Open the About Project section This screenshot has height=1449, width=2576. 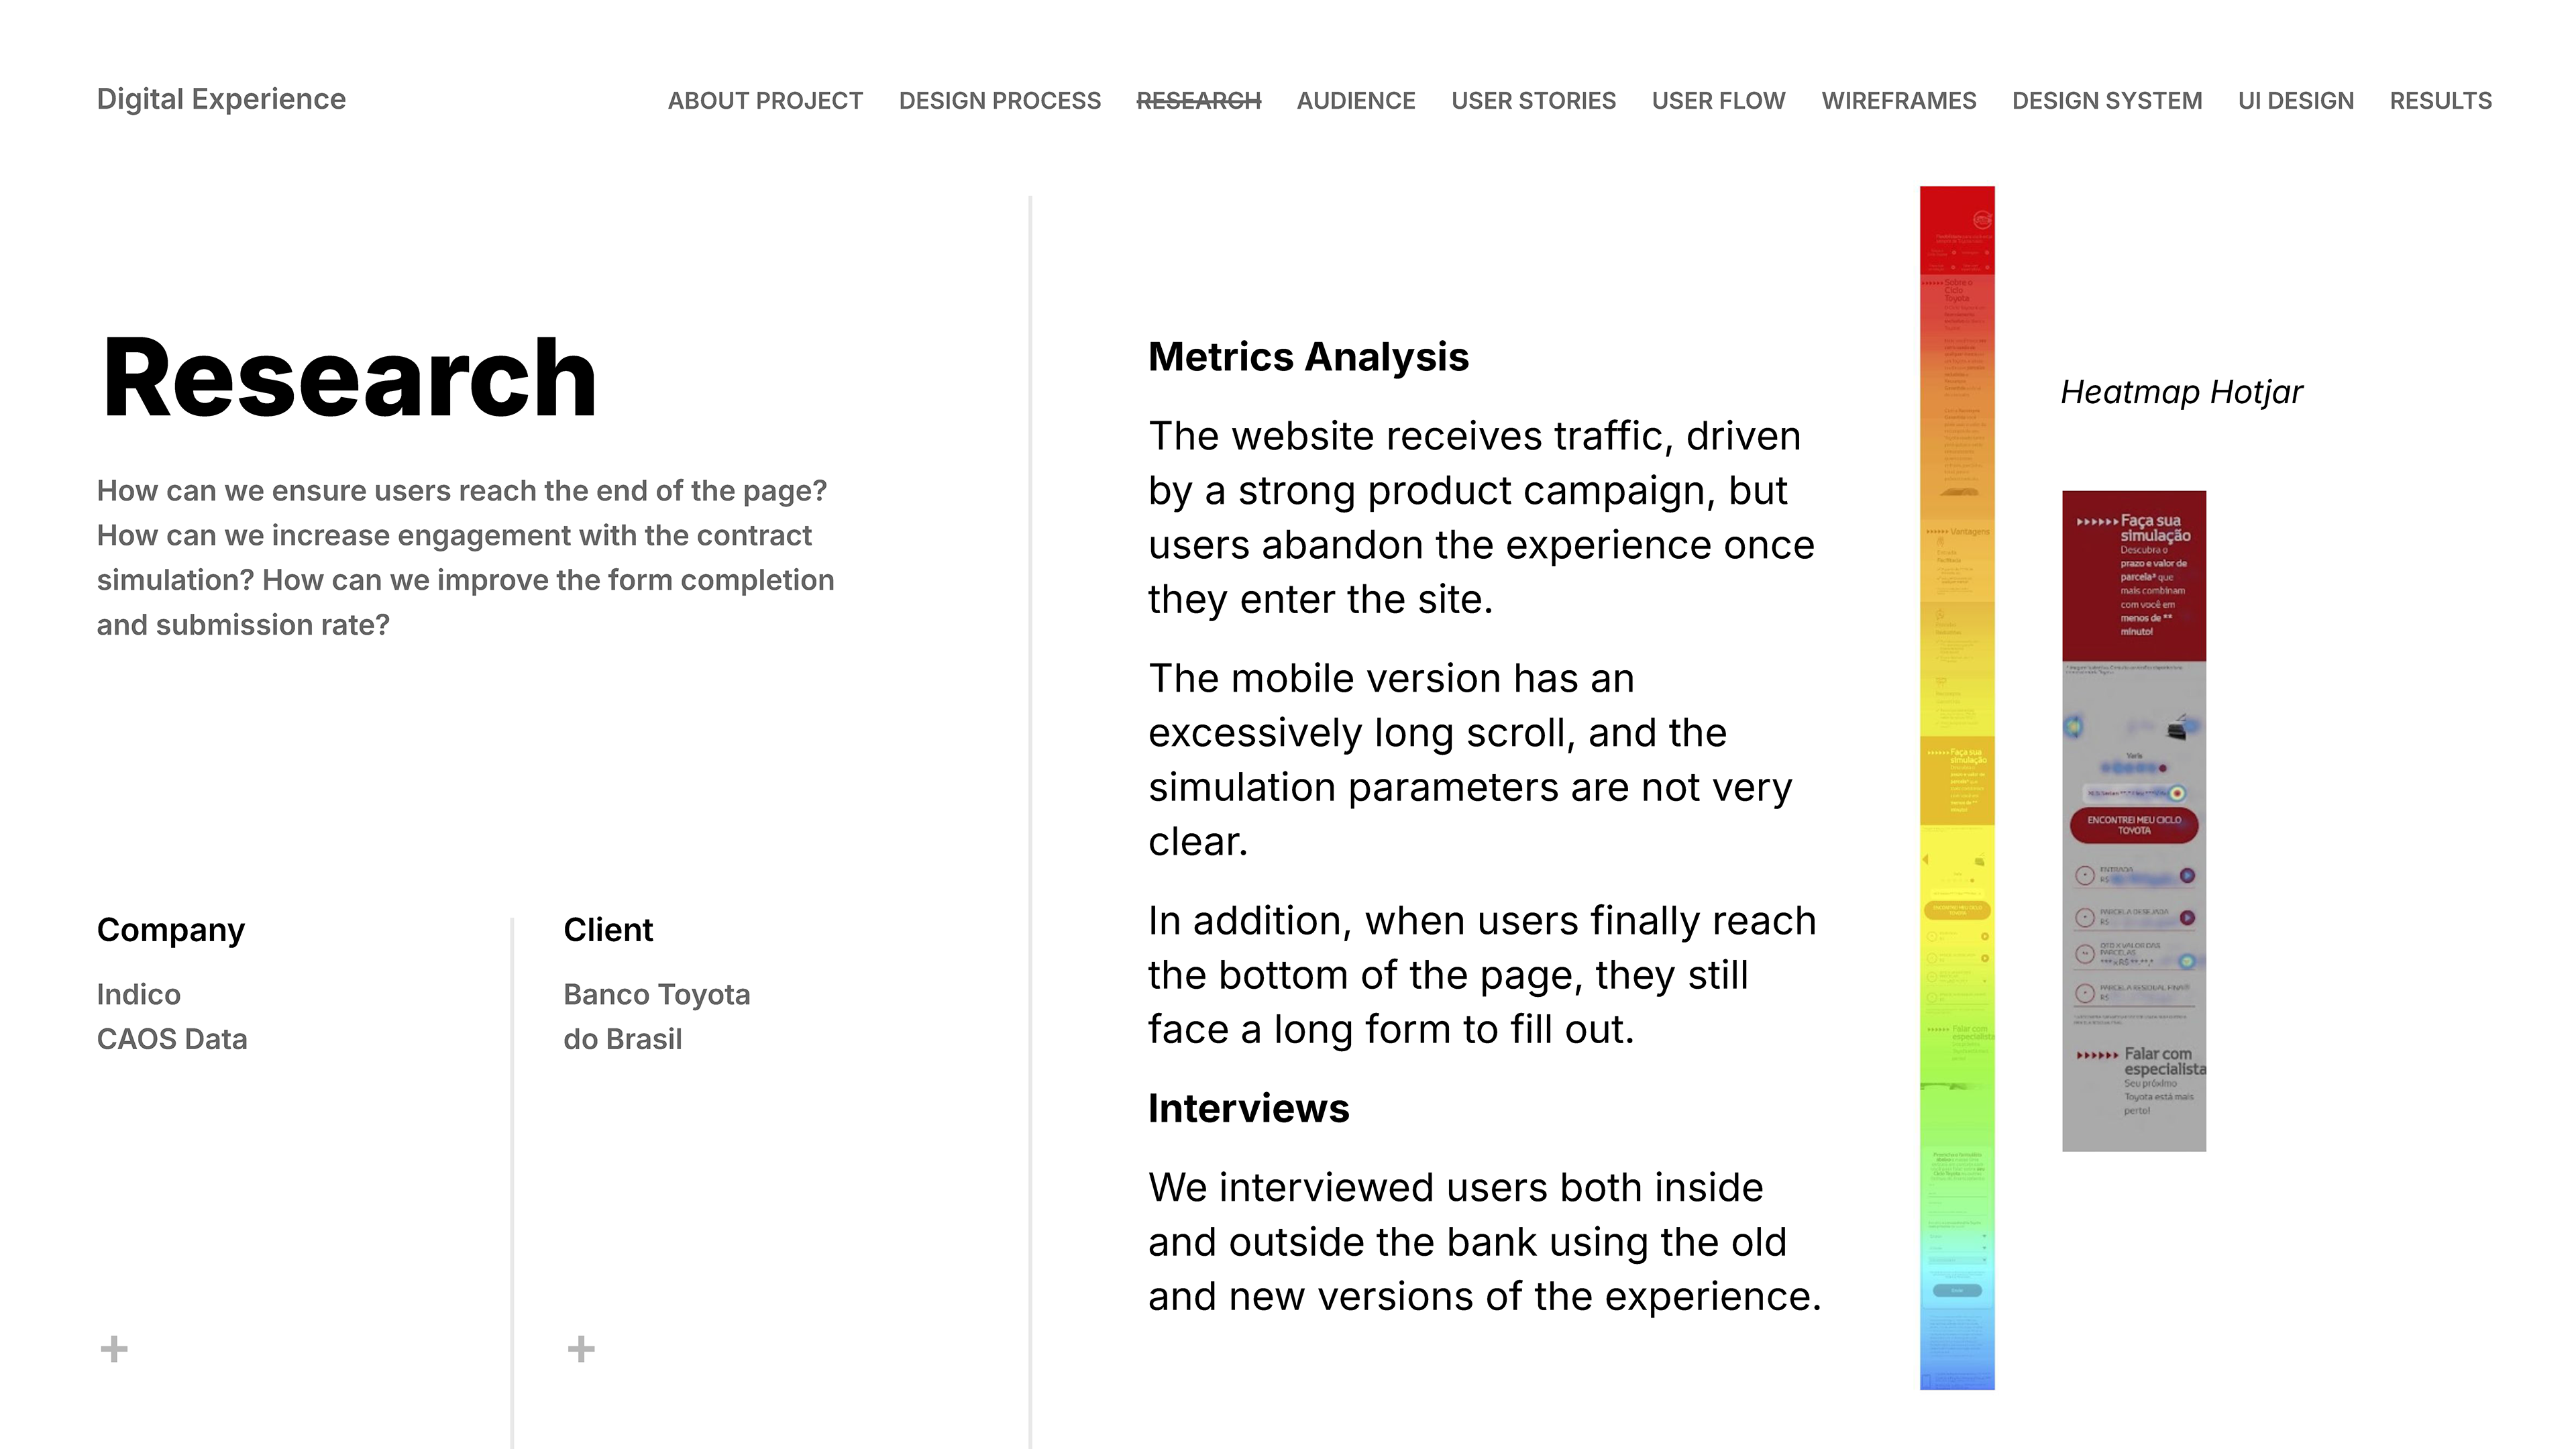click(x=765, y=101)
